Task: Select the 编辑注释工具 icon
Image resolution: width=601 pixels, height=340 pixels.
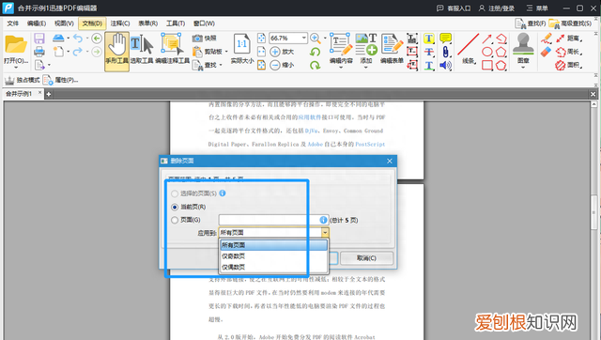Action: point(172,49)
